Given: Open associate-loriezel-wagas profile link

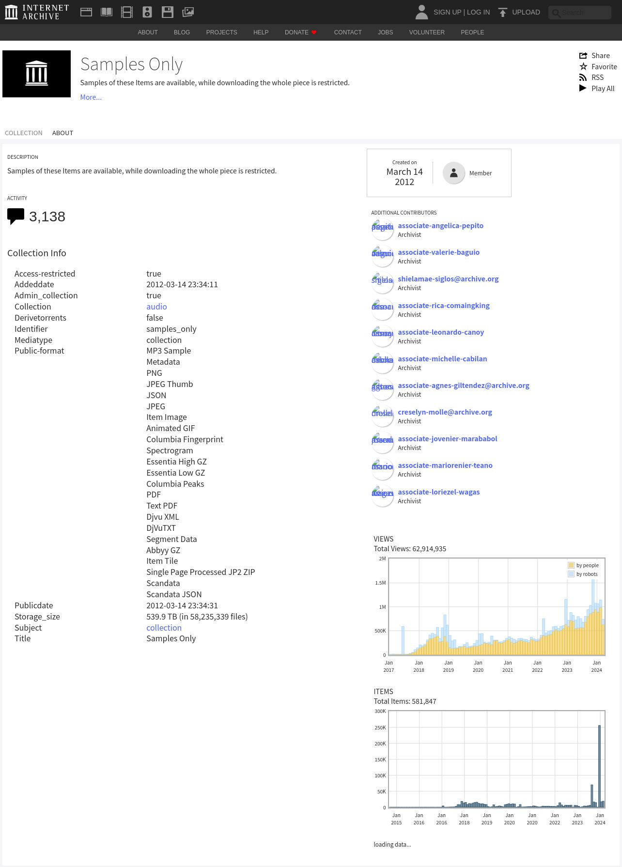Looking at the screenshot, I should pos(438,492).
